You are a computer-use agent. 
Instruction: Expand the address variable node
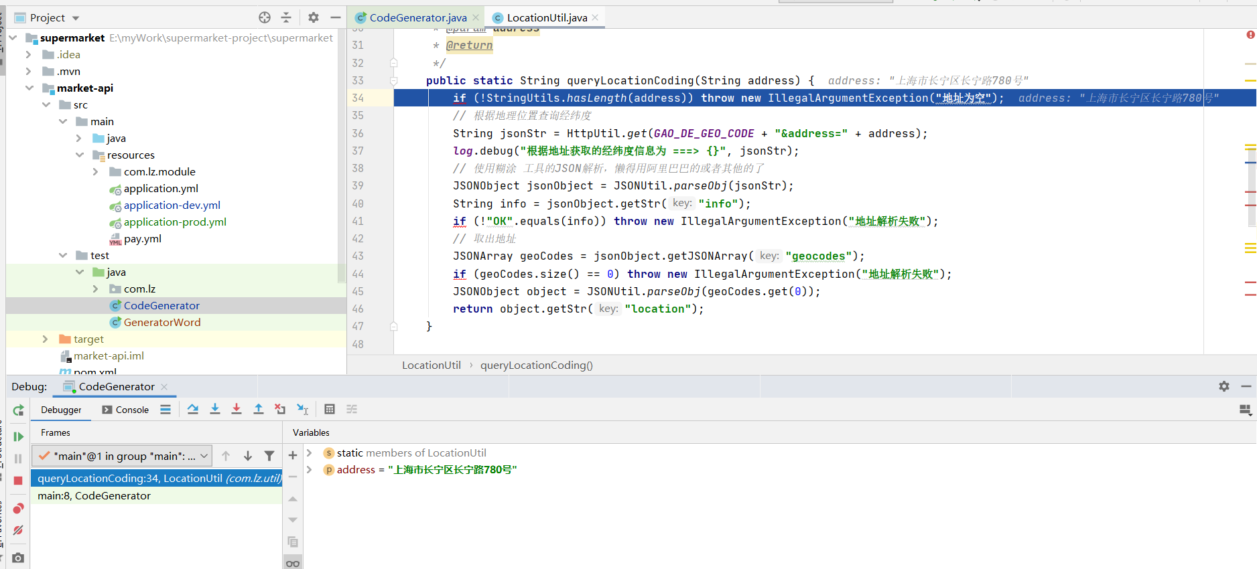pos(310,469)
